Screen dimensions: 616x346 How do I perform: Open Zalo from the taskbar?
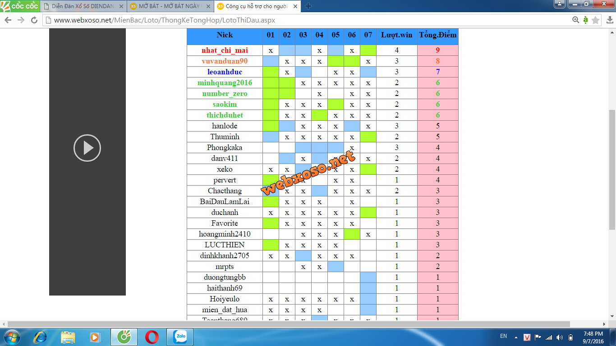click(x=181, y=337)
